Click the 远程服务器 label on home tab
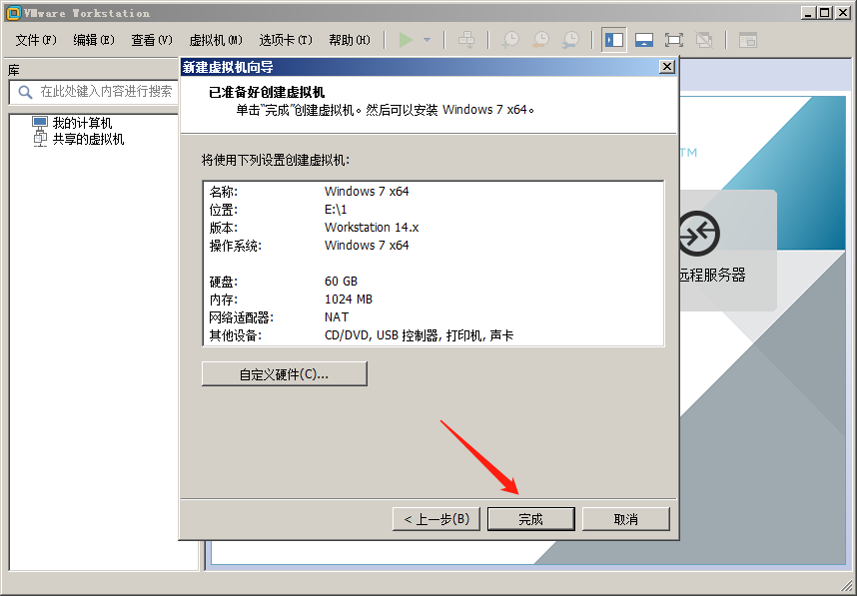The image size is (857, 596). [711, 275]
